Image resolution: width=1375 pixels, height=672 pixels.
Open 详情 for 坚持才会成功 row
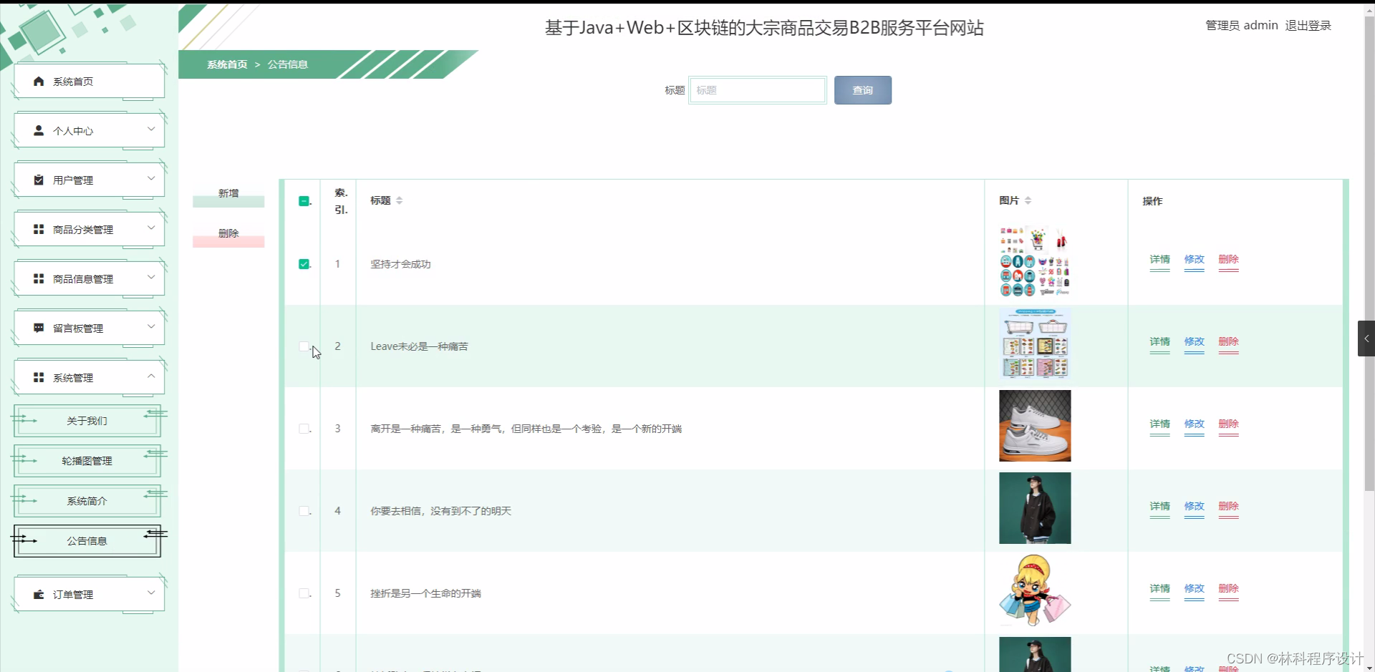(1159, 260)
